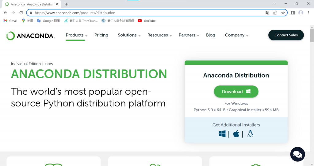Click the share page icon in address bar
Viewport: 314px width, 166px height.
point(275,13)
